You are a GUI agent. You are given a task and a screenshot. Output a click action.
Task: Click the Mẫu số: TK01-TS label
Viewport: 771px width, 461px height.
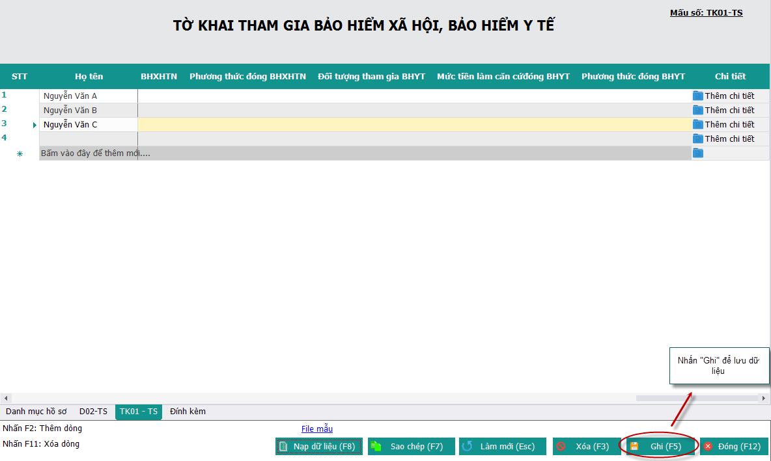coord(706,13)
